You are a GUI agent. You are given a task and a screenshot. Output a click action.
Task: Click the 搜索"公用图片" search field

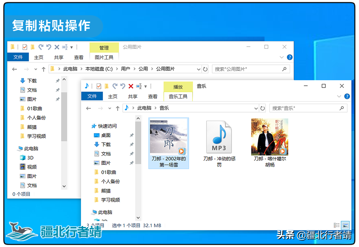point(251,69)
